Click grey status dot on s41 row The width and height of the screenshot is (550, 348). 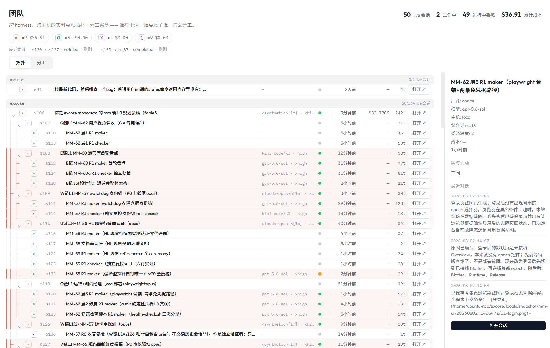tap(320, 90)
